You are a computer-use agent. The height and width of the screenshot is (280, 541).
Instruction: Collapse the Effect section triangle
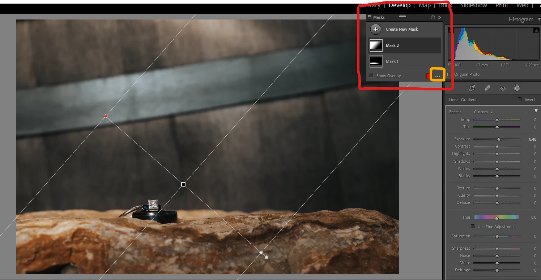[x=536, y=111]
